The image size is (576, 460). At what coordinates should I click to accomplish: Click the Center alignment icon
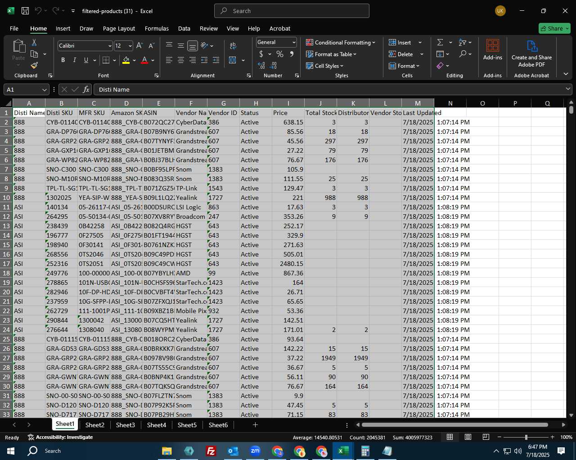[x=181, y=60]
